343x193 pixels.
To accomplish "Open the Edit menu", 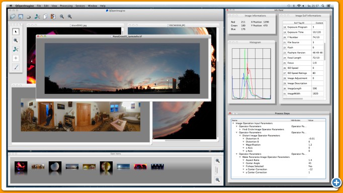I will pos(46,6).
